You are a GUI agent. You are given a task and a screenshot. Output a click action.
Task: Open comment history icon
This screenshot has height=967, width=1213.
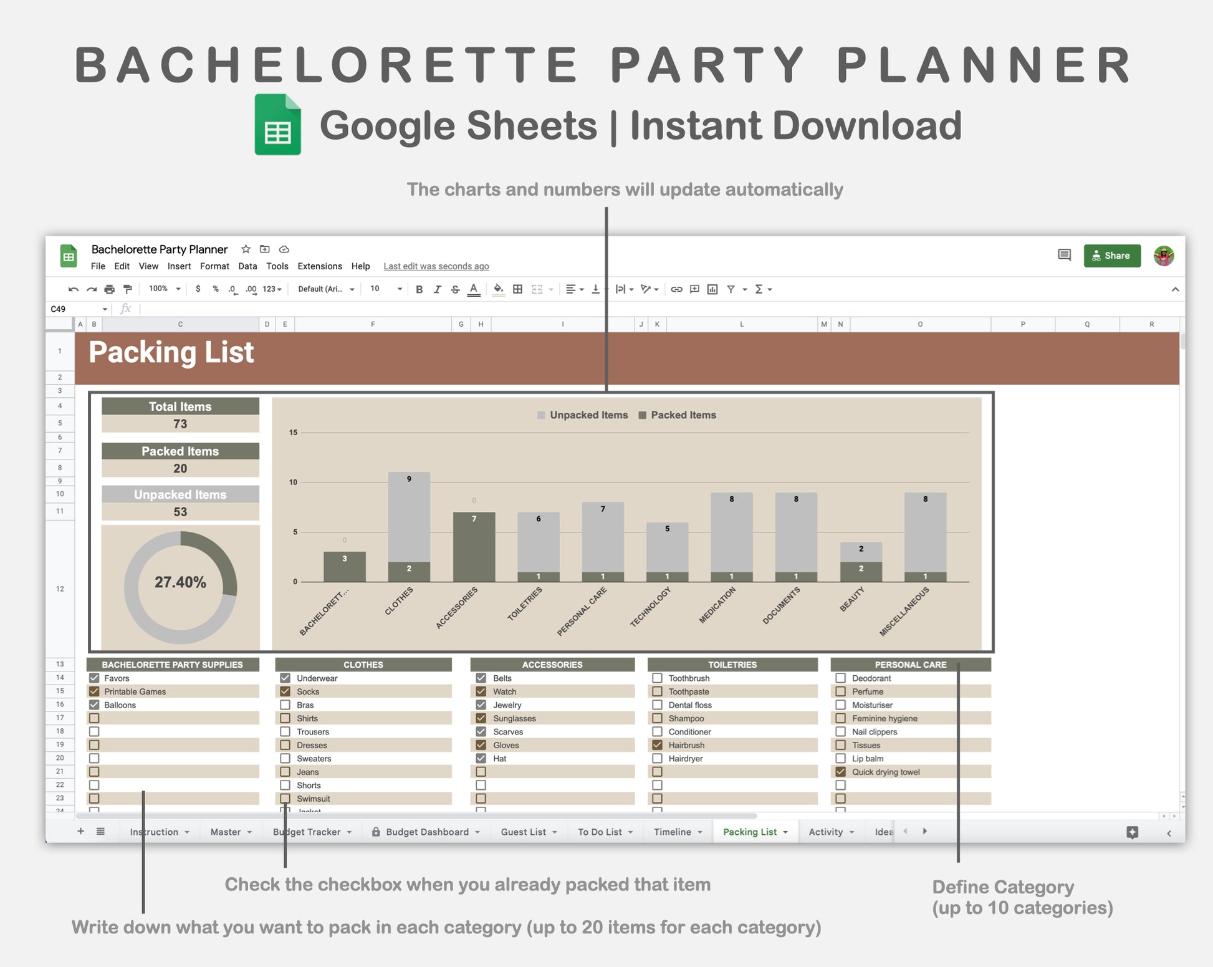click(1064, 255)
